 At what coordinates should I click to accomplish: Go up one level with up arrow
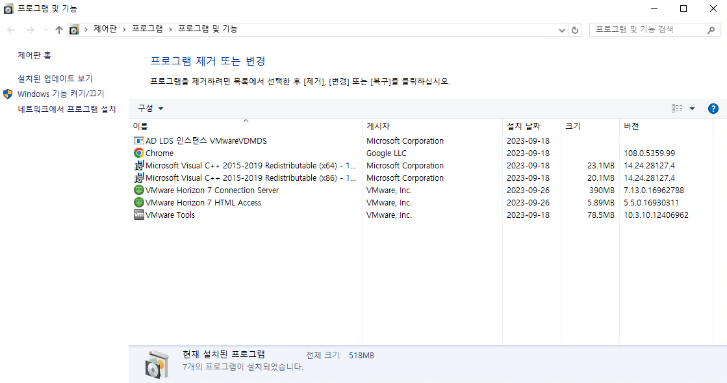pos(59,30)
